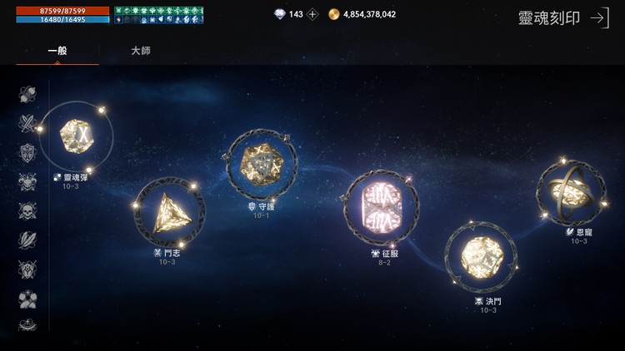This screenshot has width=625, height=351.
Task: Select the feather leaf sidebar category
Action: pos(27,240)
